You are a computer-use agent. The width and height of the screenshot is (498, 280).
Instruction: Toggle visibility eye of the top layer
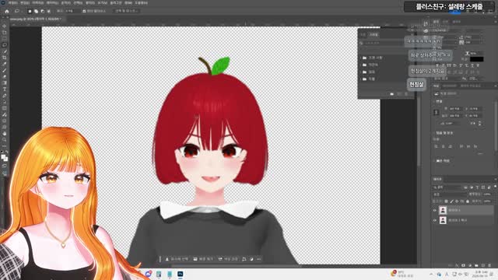[x=435, y=210]
